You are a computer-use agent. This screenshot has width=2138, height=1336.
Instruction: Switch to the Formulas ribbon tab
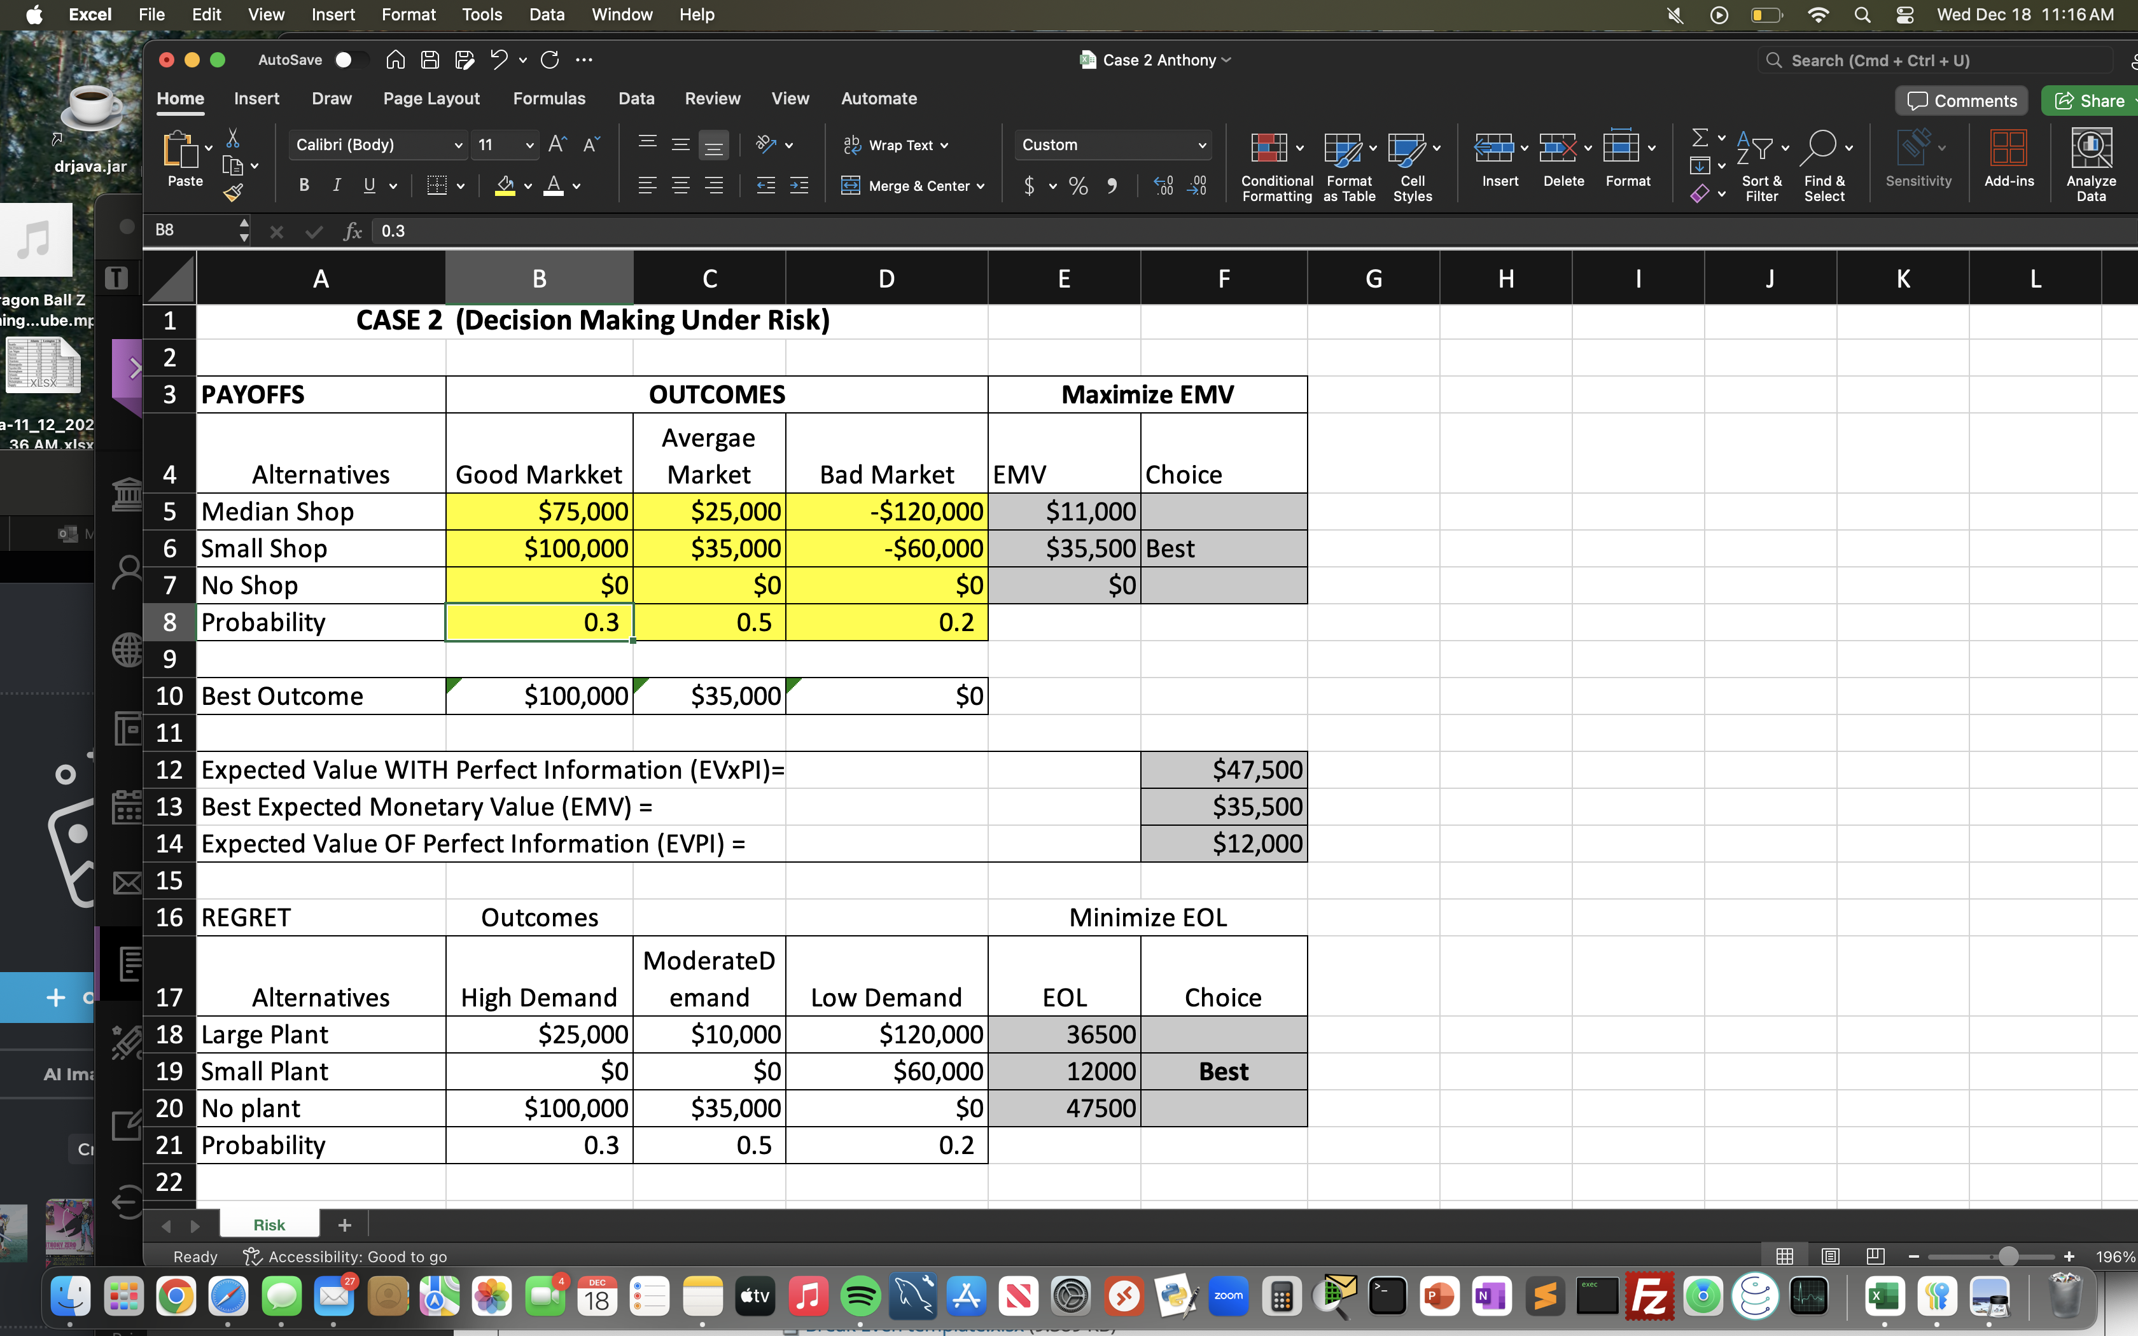click(550, 98)
